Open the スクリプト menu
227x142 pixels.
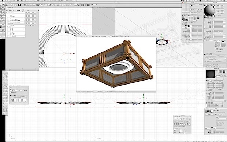[53, 1]
